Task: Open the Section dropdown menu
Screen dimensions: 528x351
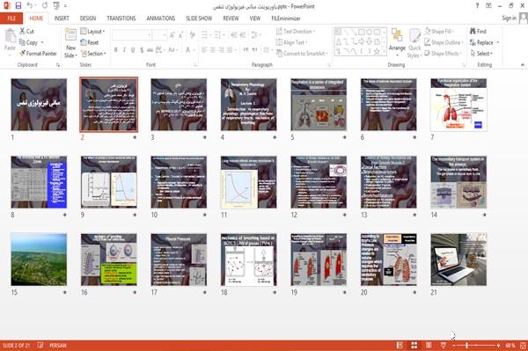Action: 93,54
